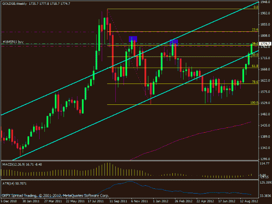
Task: Click the '22 Apr 2012' date label
Action: [205, 201]
